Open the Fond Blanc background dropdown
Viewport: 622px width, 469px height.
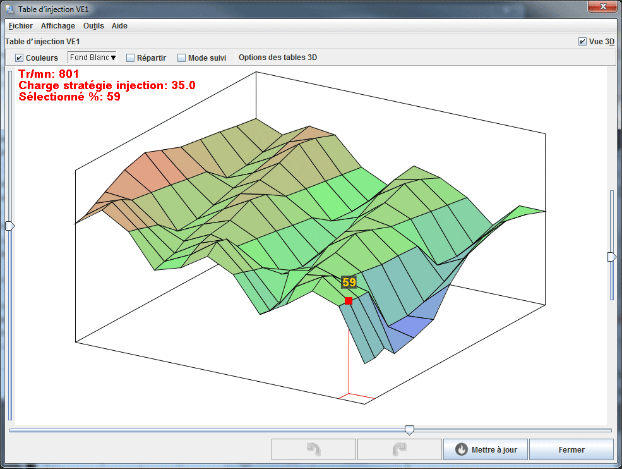click(93, 58)
